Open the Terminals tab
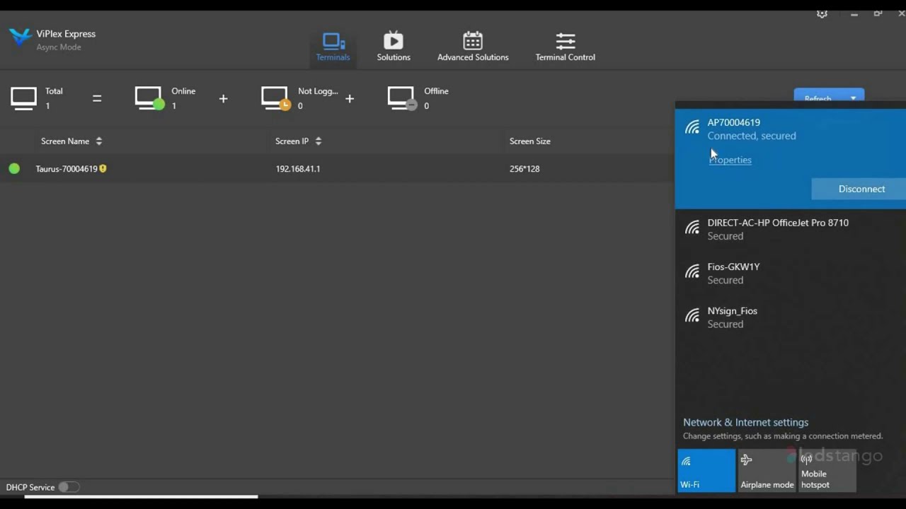 tap(333, 47)
